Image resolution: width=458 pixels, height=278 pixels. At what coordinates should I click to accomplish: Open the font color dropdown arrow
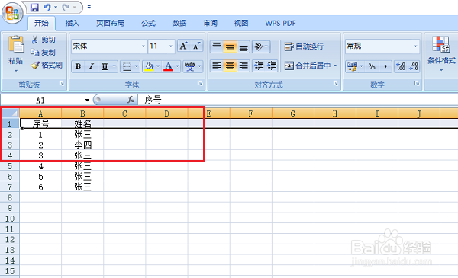(x=177, y=66)
